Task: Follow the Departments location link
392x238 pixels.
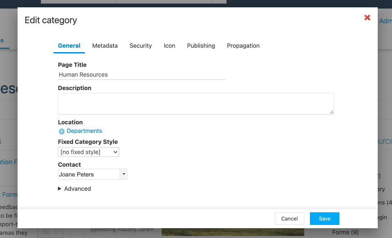Action: click(x=84, y=131)
